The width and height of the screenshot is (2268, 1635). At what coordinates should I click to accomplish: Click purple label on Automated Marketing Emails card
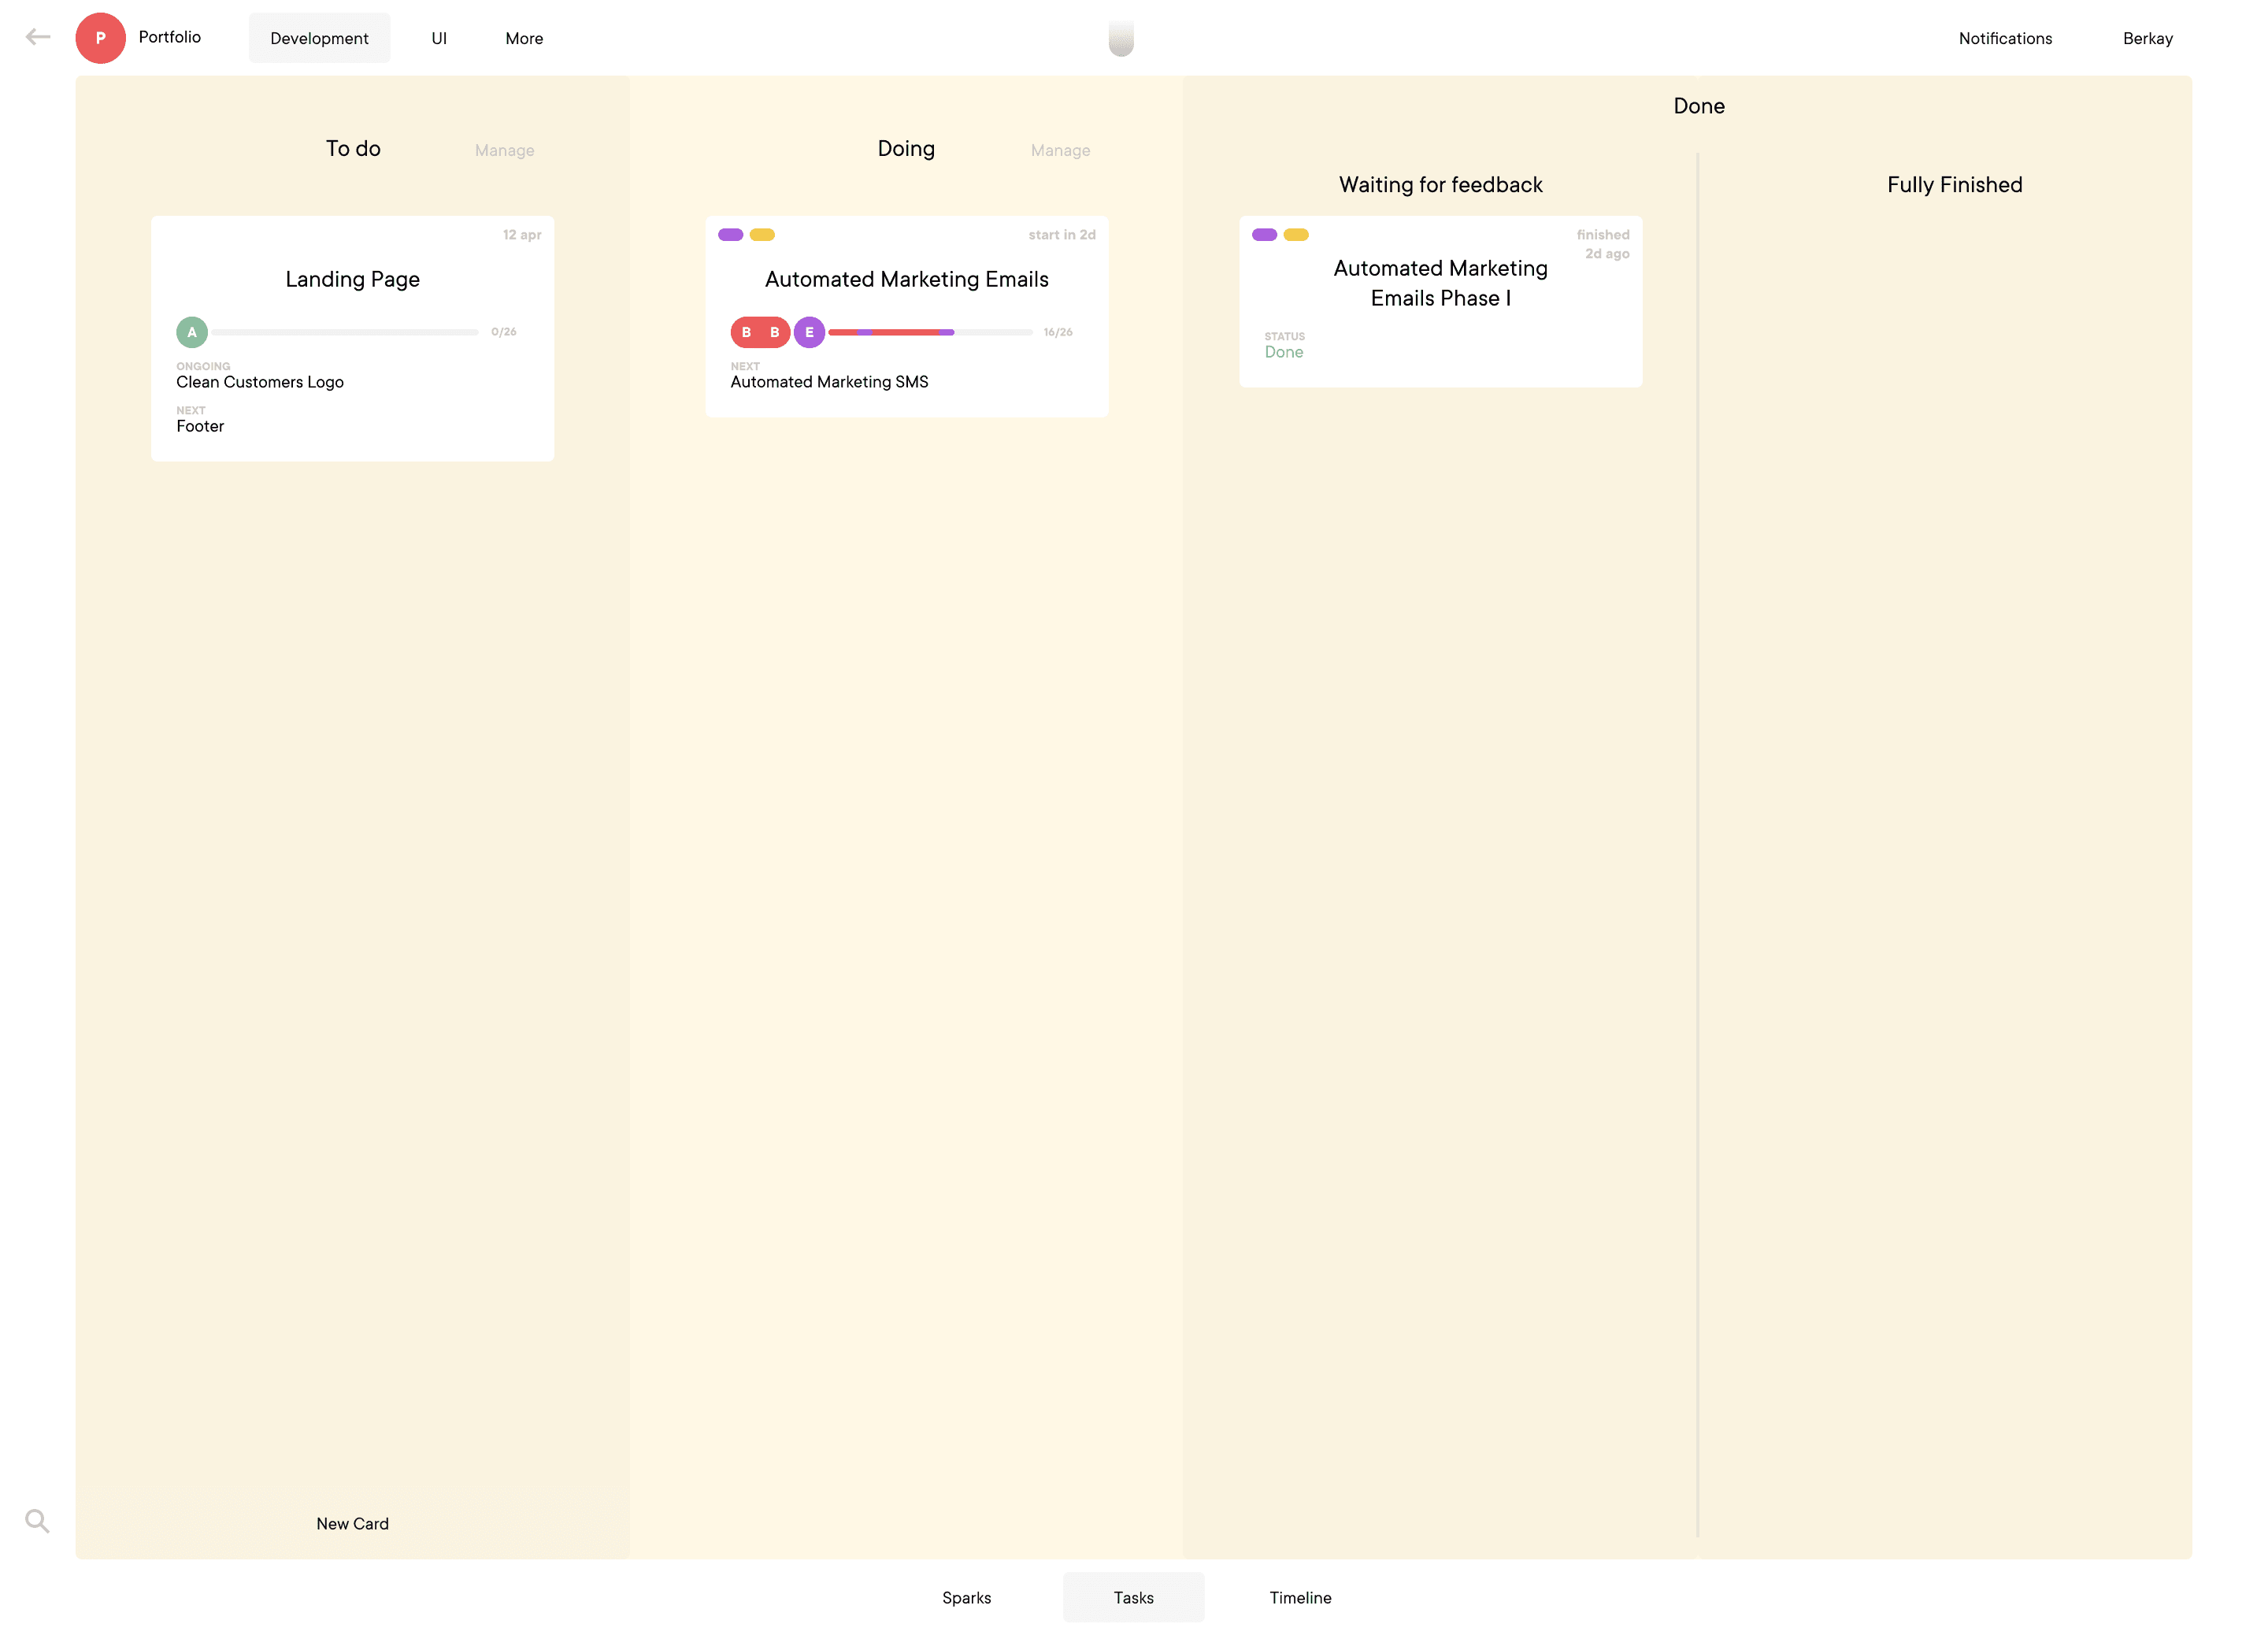[730, 235]
